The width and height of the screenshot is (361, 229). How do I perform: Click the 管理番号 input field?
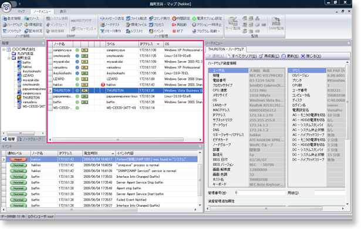pyautogui.click(x=259, y=193)
